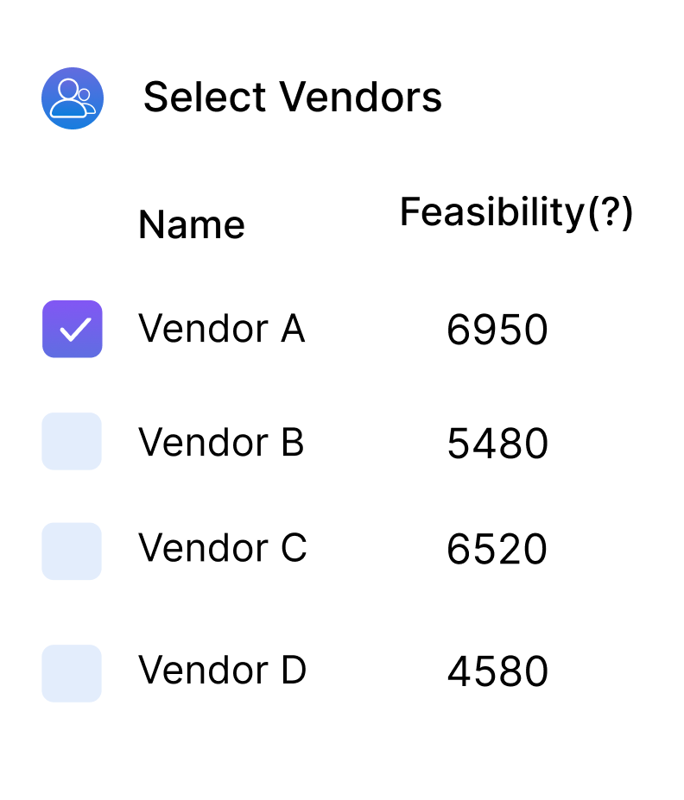
Task: Select the 5480 feasibility value
Action: point(497,444)
